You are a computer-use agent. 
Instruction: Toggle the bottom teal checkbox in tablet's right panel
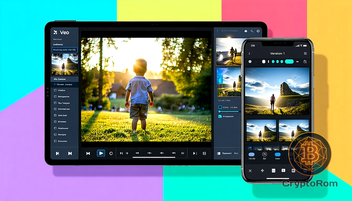(x=220, y=117)
